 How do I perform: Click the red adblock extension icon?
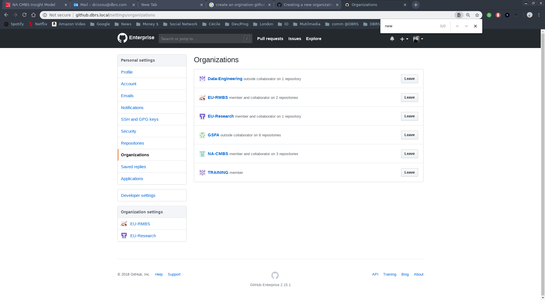(498, 15)
